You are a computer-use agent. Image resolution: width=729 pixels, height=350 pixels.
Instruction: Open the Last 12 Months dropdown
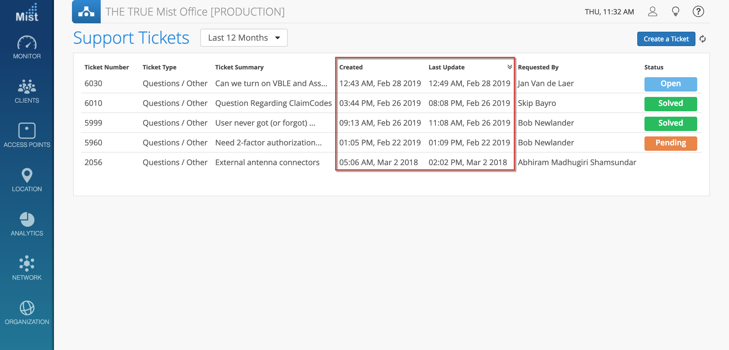[x=244, y=38]
